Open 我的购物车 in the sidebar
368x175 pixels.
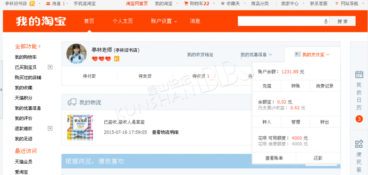click(25, 57)
